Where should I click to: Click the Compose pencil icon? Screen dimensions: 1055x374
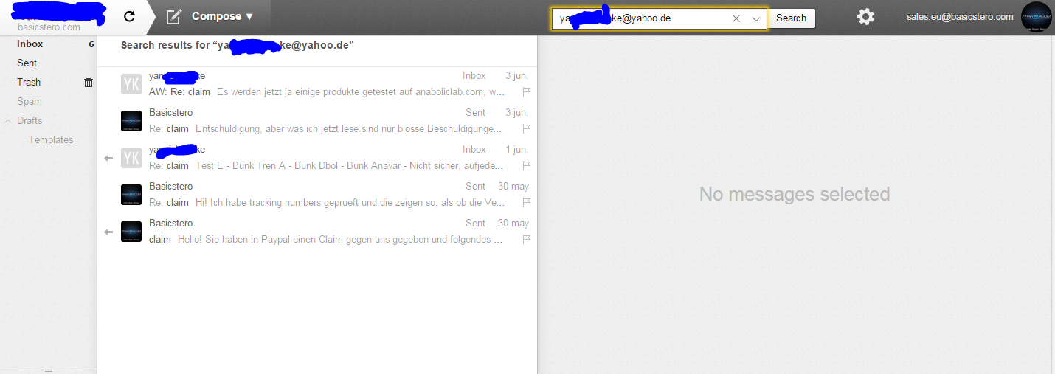click(173, 16)
